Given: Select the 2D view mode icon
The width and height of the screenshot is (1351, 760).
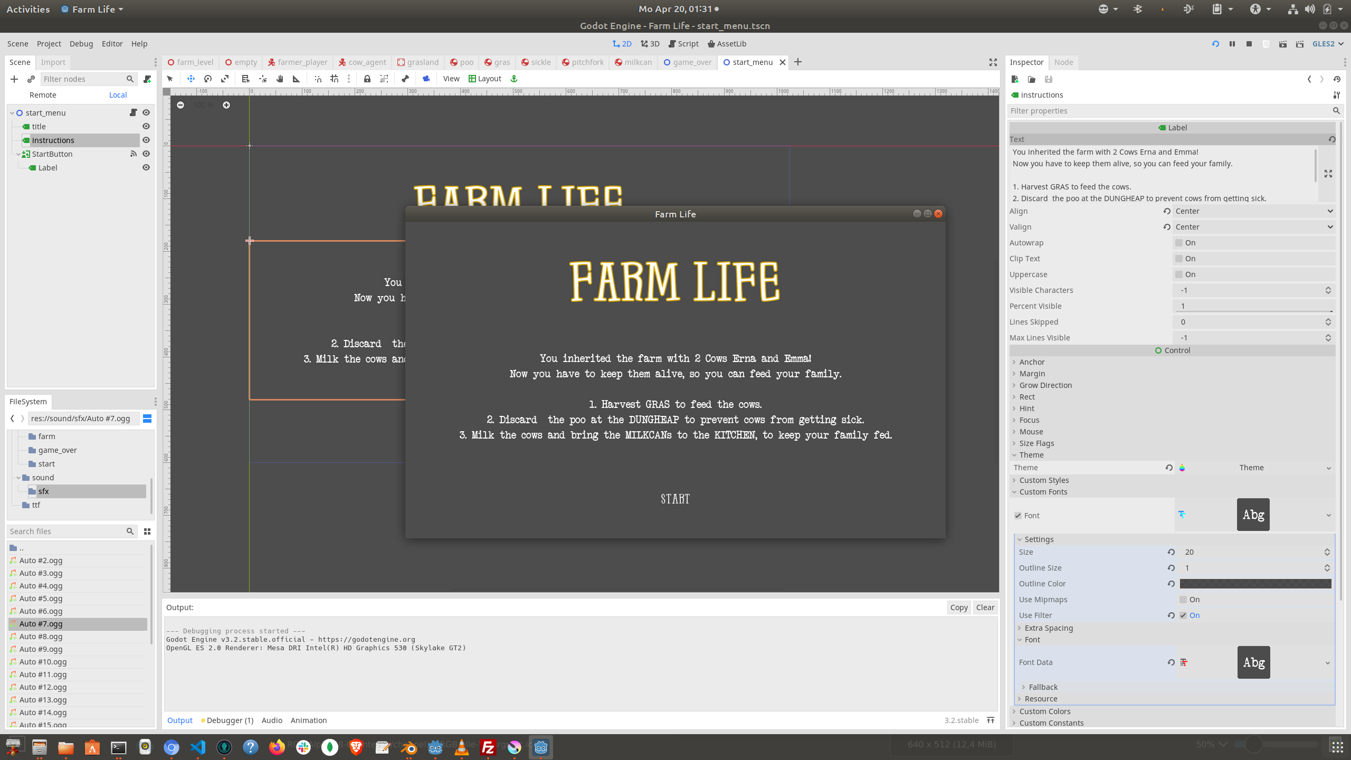Looking at the screenshot, I should [621, 44].
